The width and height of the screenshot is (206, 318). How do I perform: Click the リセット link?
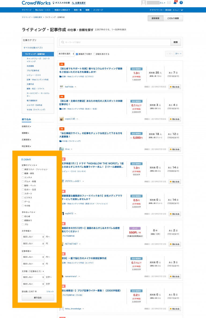pyautogui.click(x=50, y=291)
